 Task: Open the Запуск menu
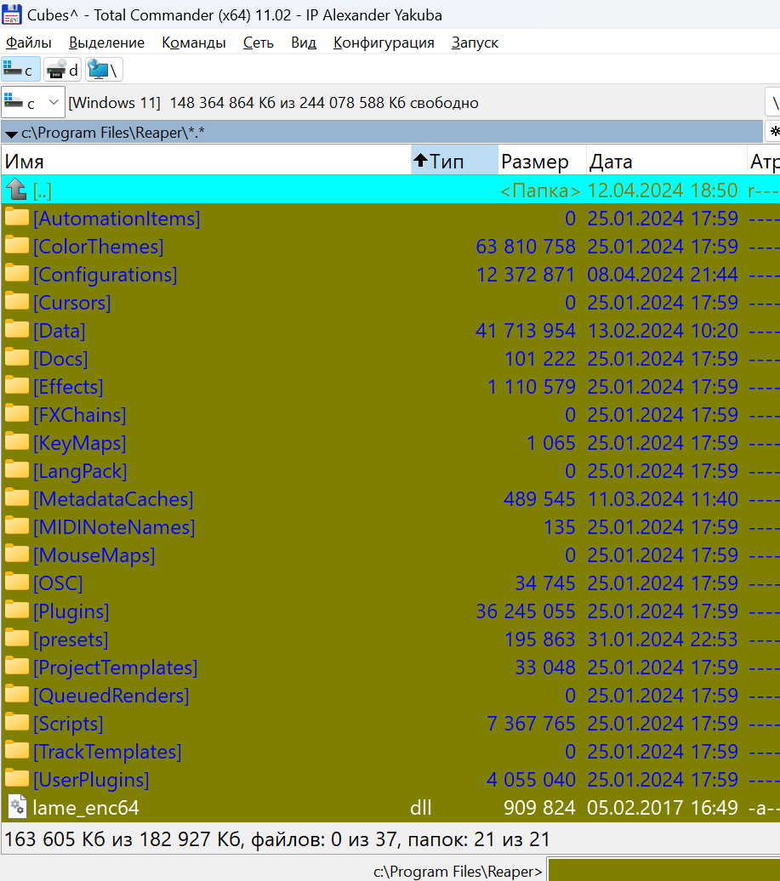pyautogui.click(x=475, y=43)
